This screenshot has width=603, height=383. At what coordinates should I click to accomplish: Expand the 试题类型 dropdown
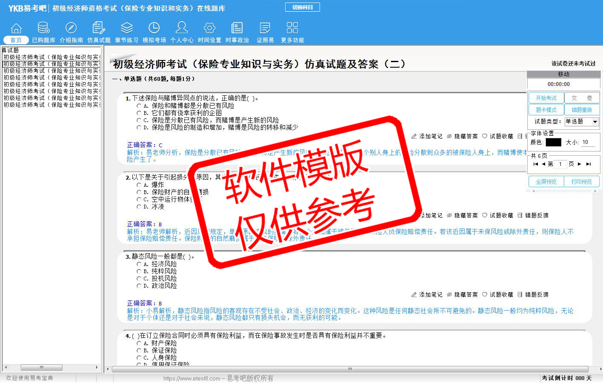595,122
